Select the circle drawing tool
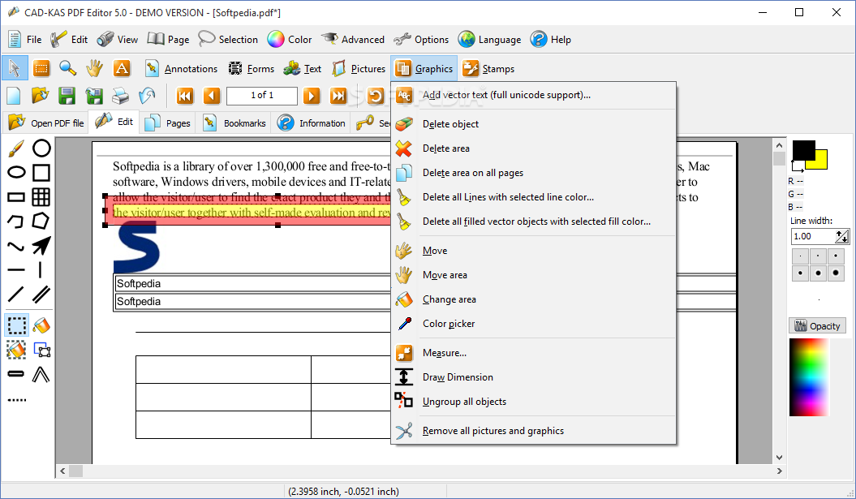Image resolution: width=856 pixels, height=499 pixels. [41, 148]
